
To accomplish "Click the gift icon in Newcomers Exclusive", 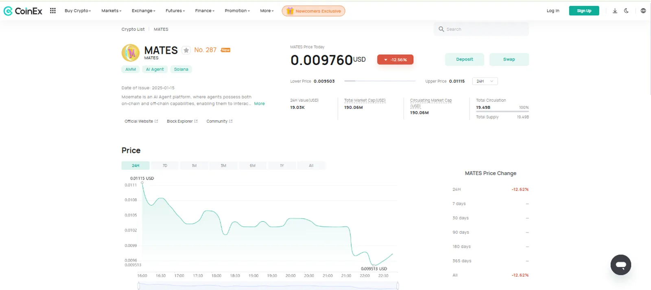I will (x=290, y=11).
